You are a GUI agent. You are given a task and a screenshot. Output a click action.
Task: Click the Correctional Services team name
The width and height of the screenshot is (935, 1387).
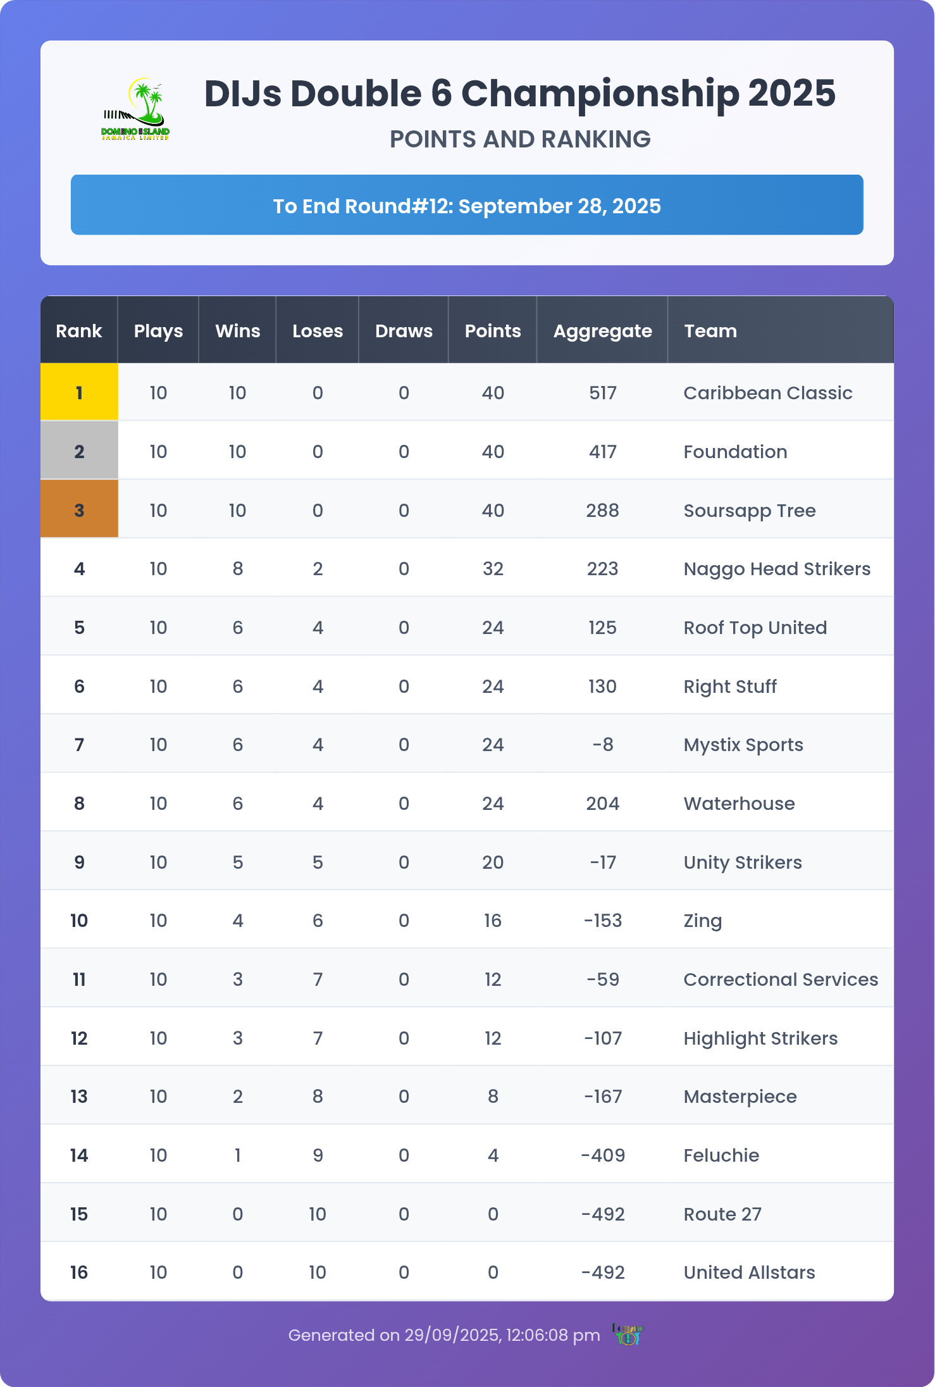(x=781, y=980)
